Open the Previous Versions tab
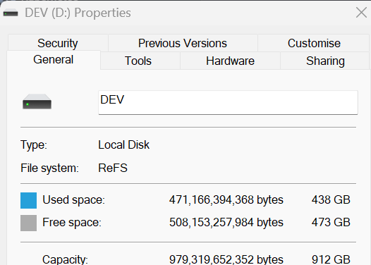Screen dimensions: 371x265 (183, 43)
